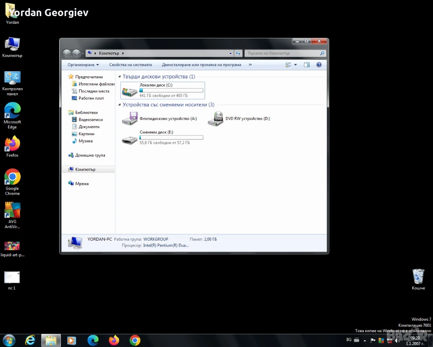
Task: Click Деинсталиране или промяна на програма
Action: [x=201, y=65]
